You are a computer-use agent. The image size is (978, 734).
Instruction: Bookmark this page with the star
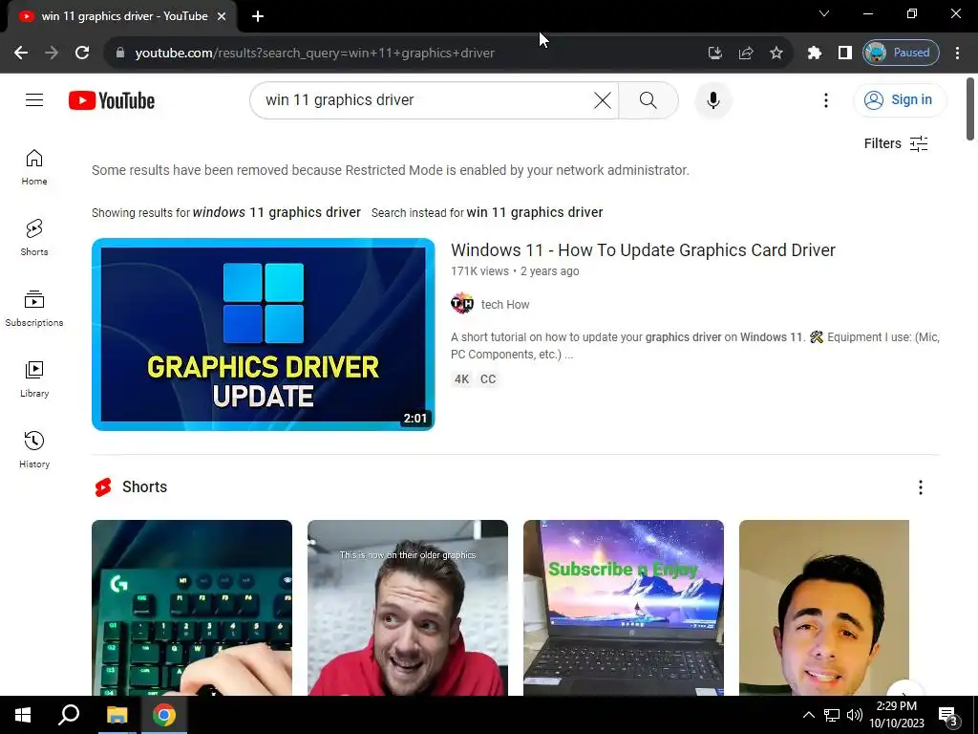click(x=776, y=53)
